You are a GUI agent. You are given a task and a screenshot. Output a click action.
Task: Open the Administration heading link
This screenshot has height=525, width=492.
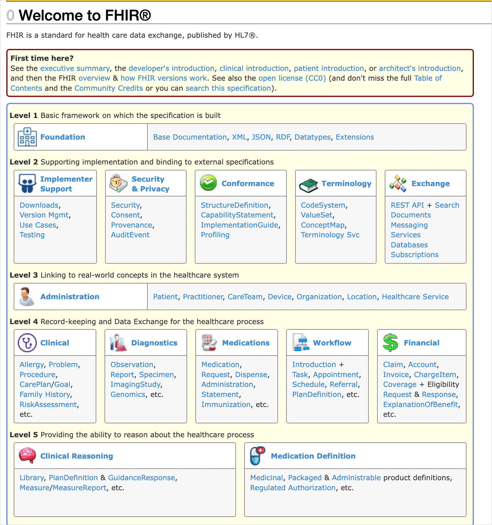(70, 297)
